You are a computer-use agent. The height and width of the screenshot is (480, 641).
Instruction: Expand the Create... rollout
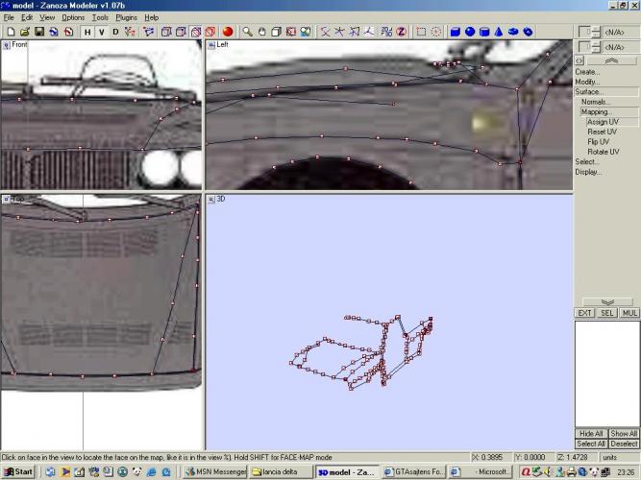(x=587, y=72)
